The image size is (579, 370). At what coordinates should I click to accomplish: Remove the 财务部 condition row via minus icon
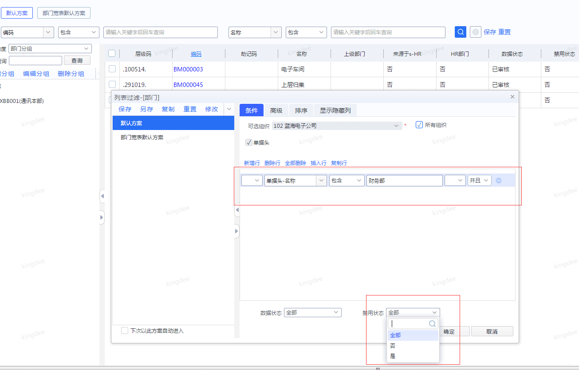(x=499, y=180)
